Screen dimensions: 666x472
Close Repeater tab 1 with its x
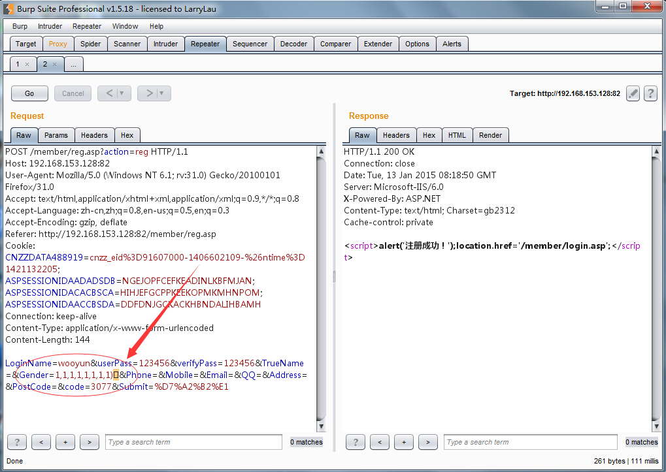27,65
